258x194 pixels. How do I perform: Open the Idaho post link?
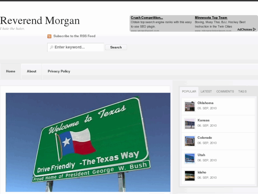point(202,172)
